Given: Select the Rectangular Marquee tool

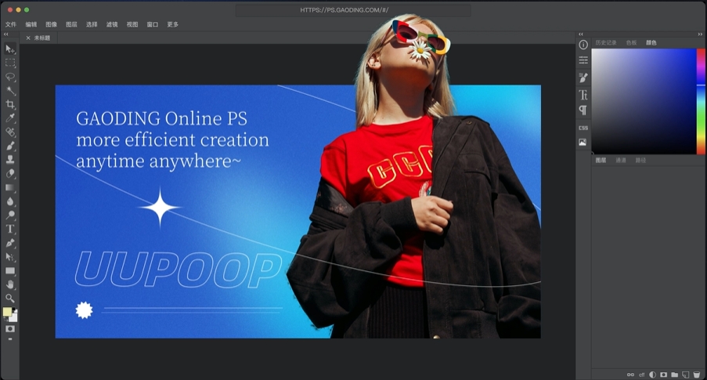Looking at the screenshot, I should point(10,63).
